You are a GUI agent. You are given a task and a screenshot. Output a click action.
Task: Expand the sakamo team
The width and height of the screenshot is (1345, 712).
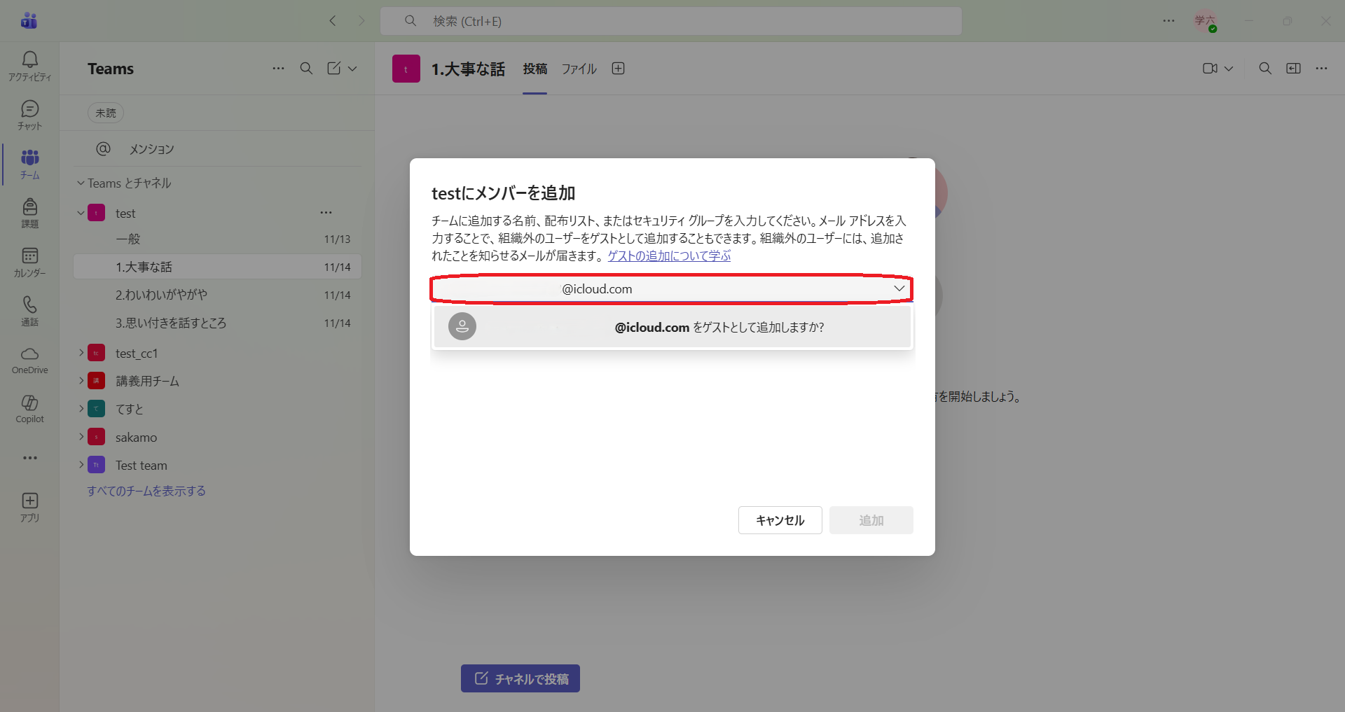[x=81, y=437]
